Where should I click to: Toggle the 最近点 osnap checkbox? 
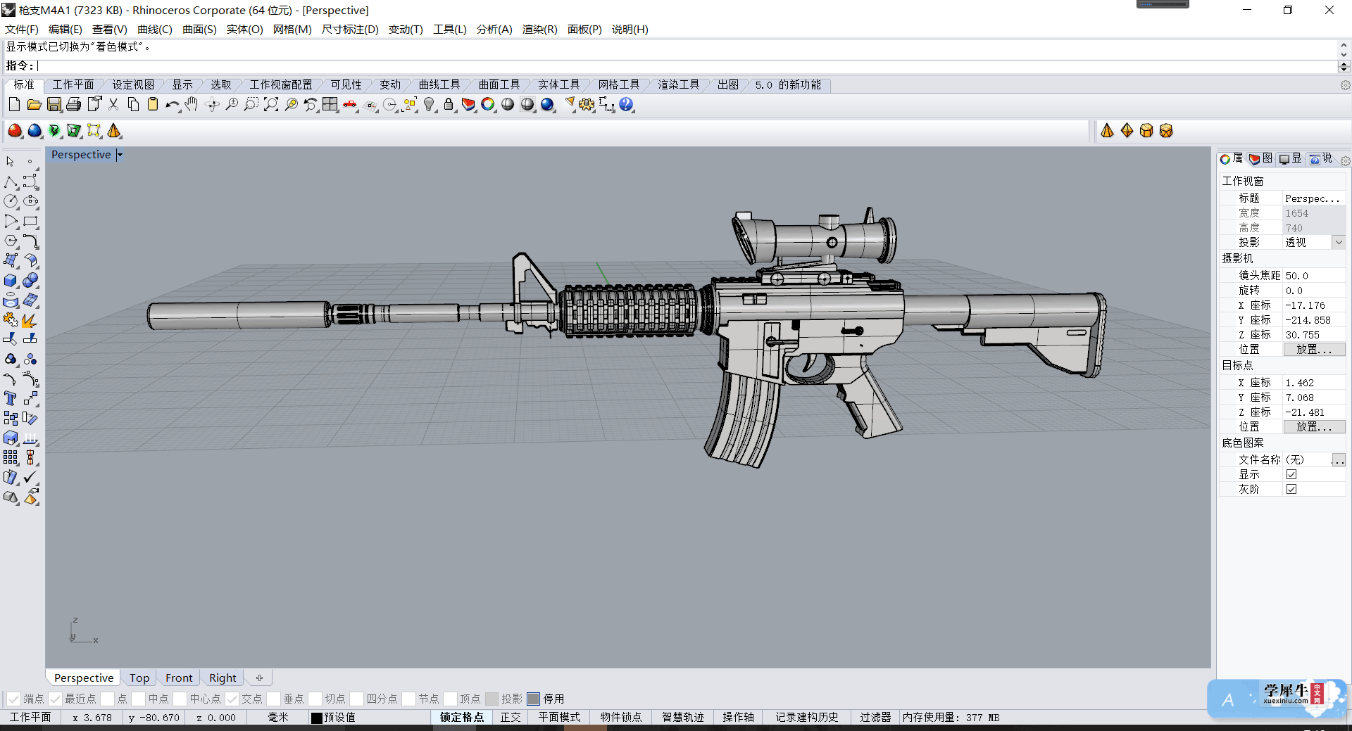55,699
